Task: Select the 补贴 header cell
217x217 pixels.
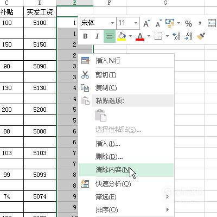Action: coord(11,12)
